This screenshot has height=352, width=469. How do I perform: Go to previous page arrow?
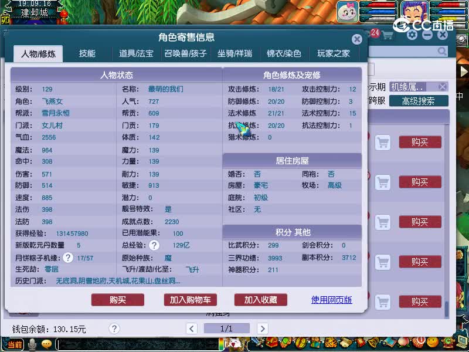pos(192,329)
